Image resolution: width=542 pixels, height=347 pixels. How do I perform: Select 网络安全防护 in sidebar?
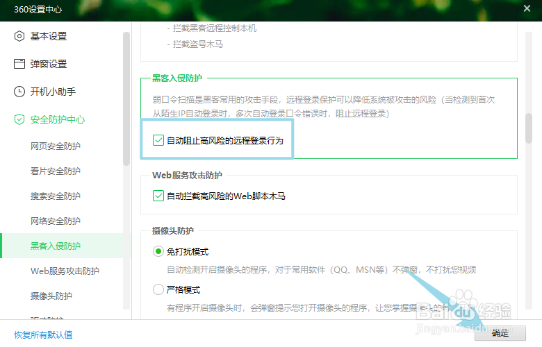[56, 221]
